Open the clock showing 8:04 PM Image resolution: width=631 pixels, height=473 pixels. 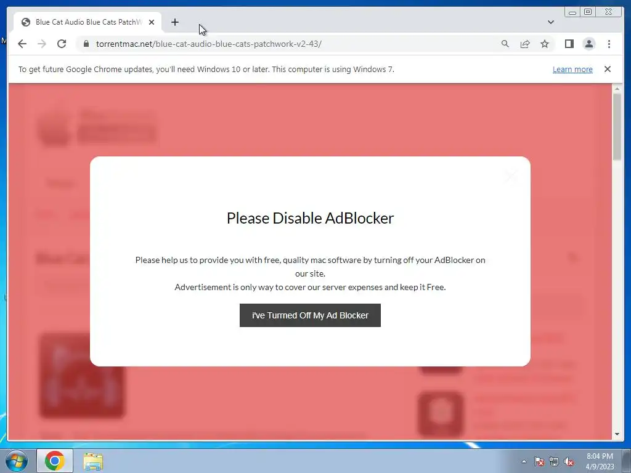point(600,461)
